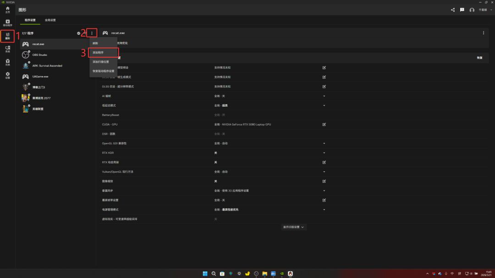The height and width of the screenshot is (278, 495).
Task: Click the 全局 - NVIDIA GeForce RTX 5080 Laptop GPU value
Action: tap(242, 124)
